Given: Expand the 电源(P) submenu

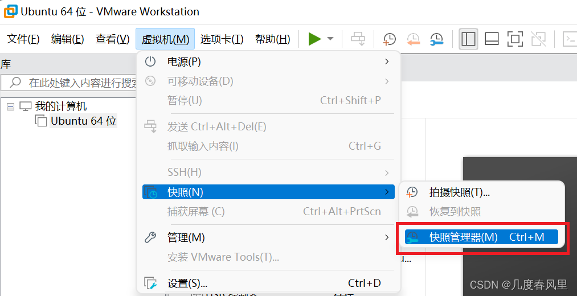Looking at the screenshot, I should [268, 61].
